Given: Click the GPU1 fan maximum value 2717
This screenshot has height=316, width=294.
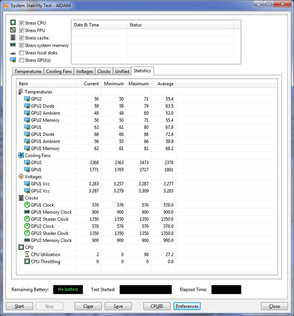Looking at the screenshot, I should (144, 170).
